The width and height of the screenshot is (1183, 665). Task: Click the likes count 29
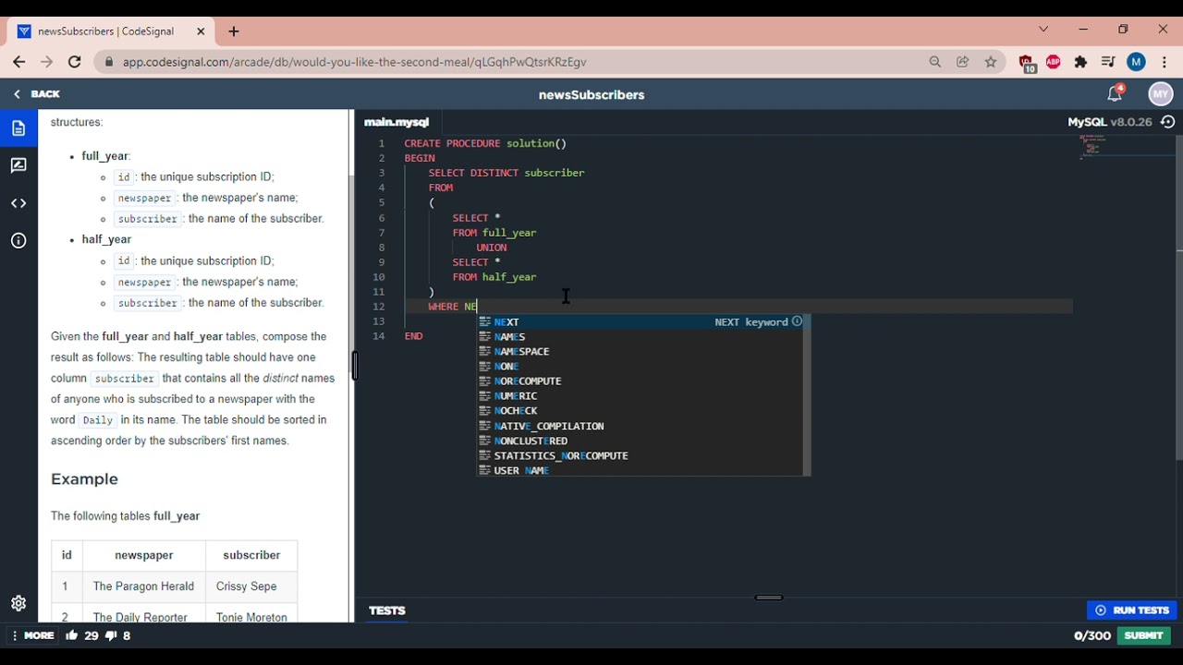(x=91, y=635)
